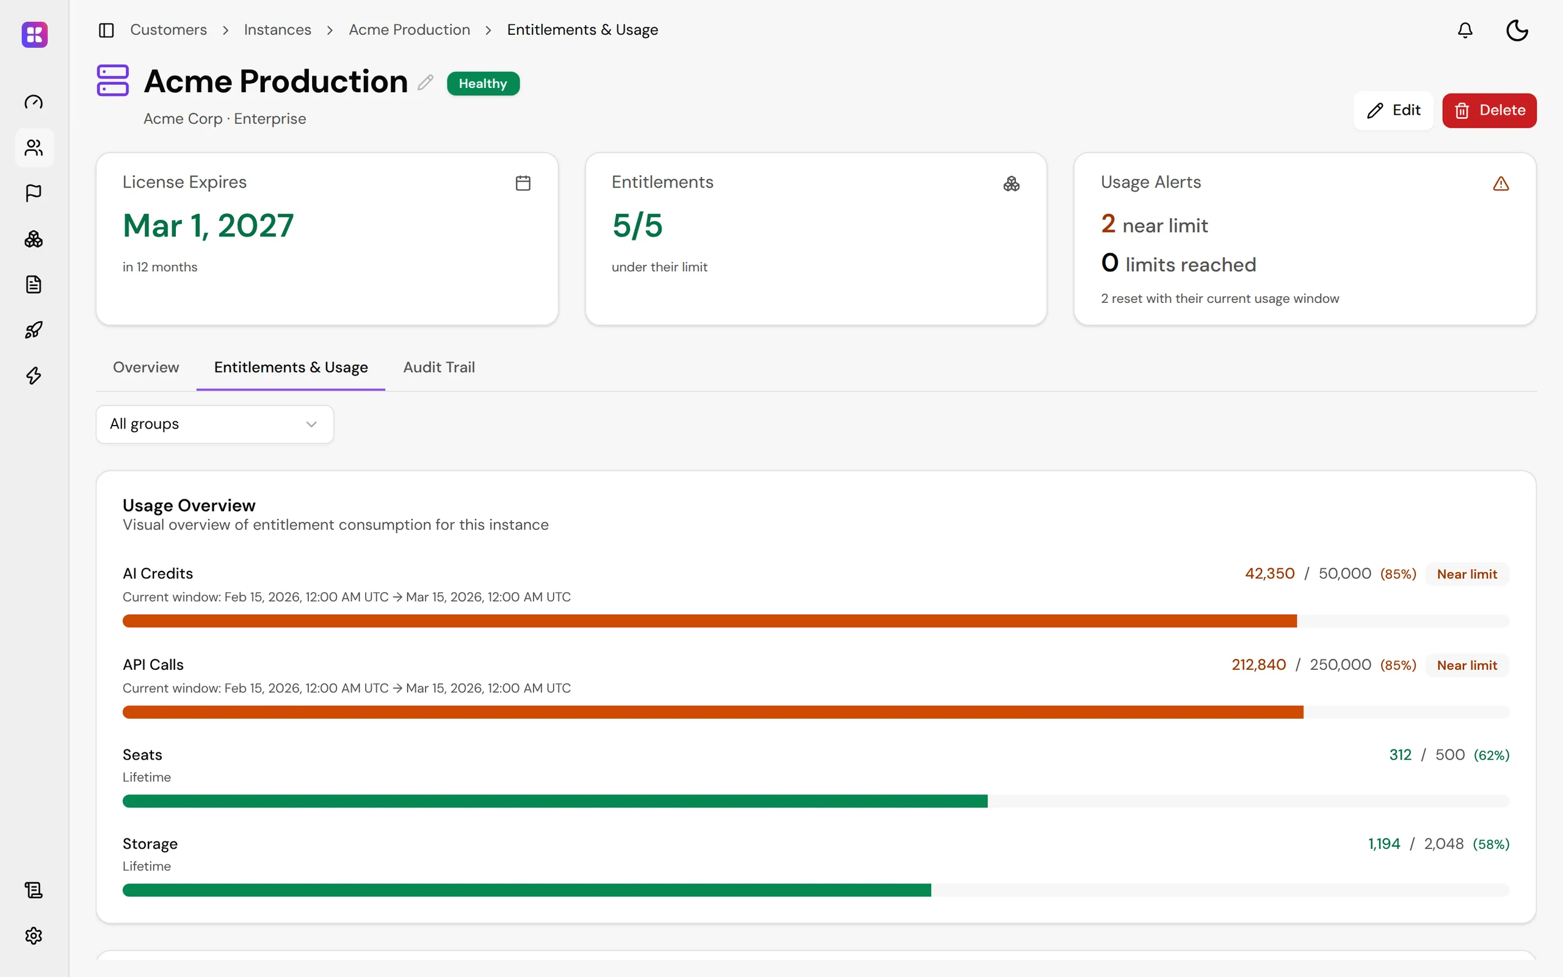Toggle dark mode with the moon icon
Viewport: 1563px width, 977px height.
coord(1517,31)
